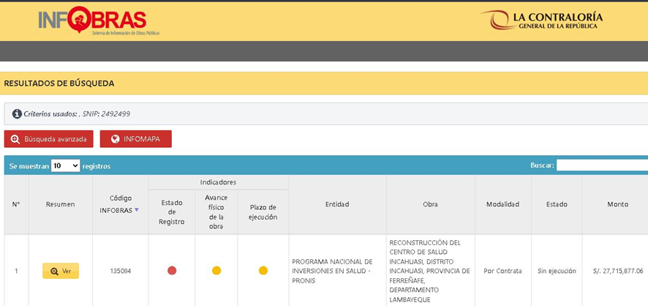Click the Estado column header right of Modalidad

pyautogui.click(x=557, y=204)
